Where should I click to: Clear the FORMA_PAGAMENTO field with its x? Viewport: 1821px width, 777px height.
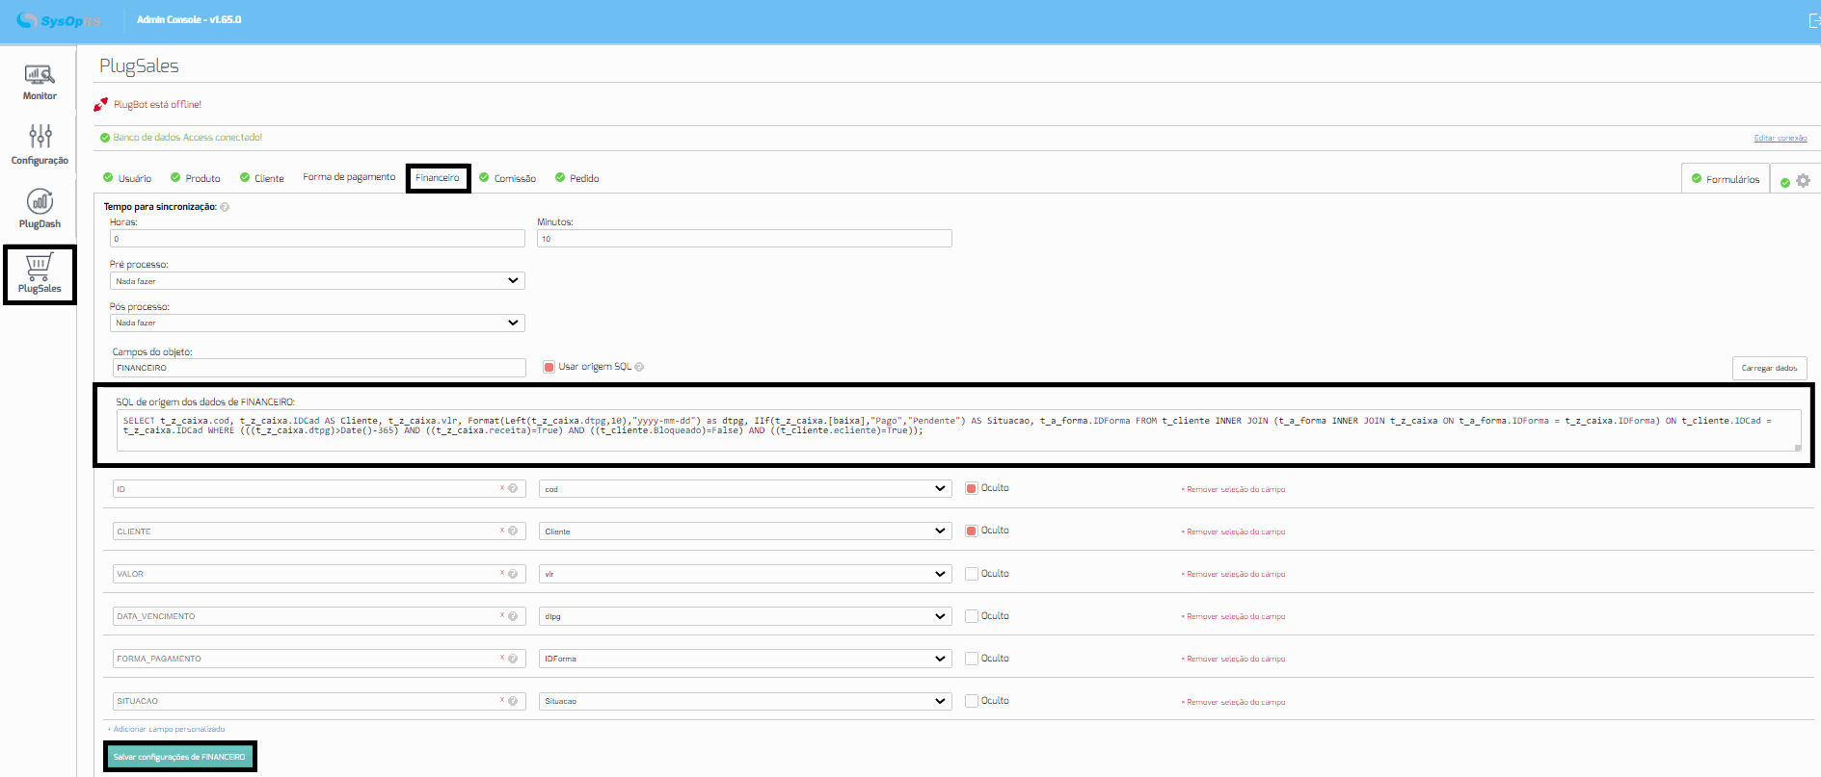[x=502, y=658]
